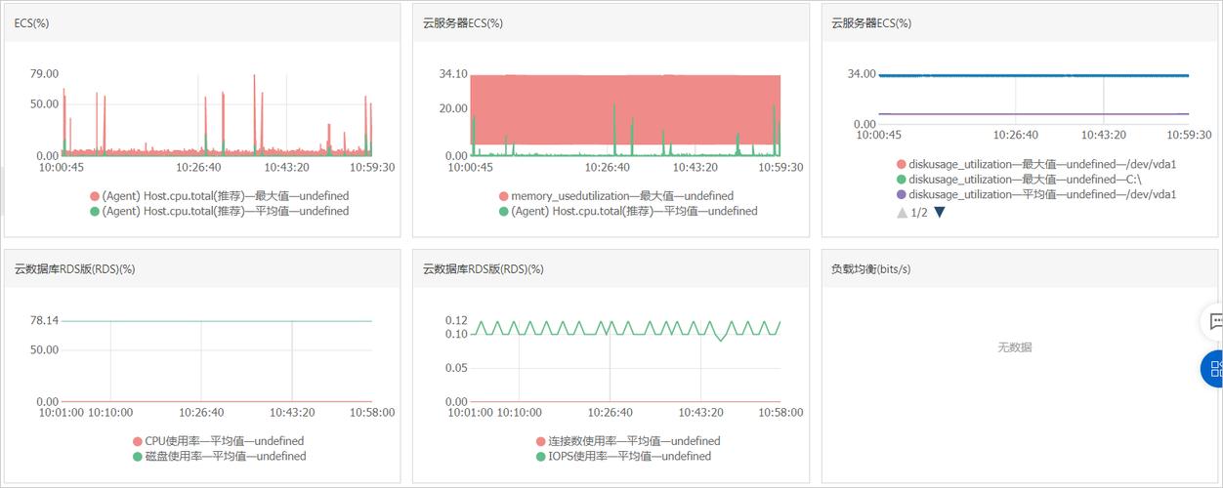Click the 0.10 y-axis label
The image size is (1223, 488).
click(x=456, y=335)
